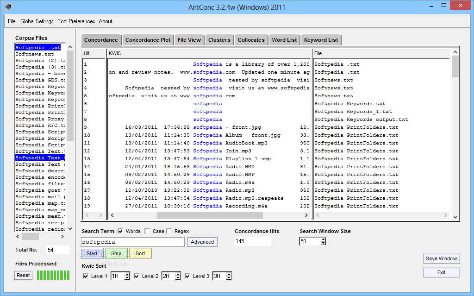Open the File menu
The width and height of the screenshot is (474, 296).
(x=12, y=21)
